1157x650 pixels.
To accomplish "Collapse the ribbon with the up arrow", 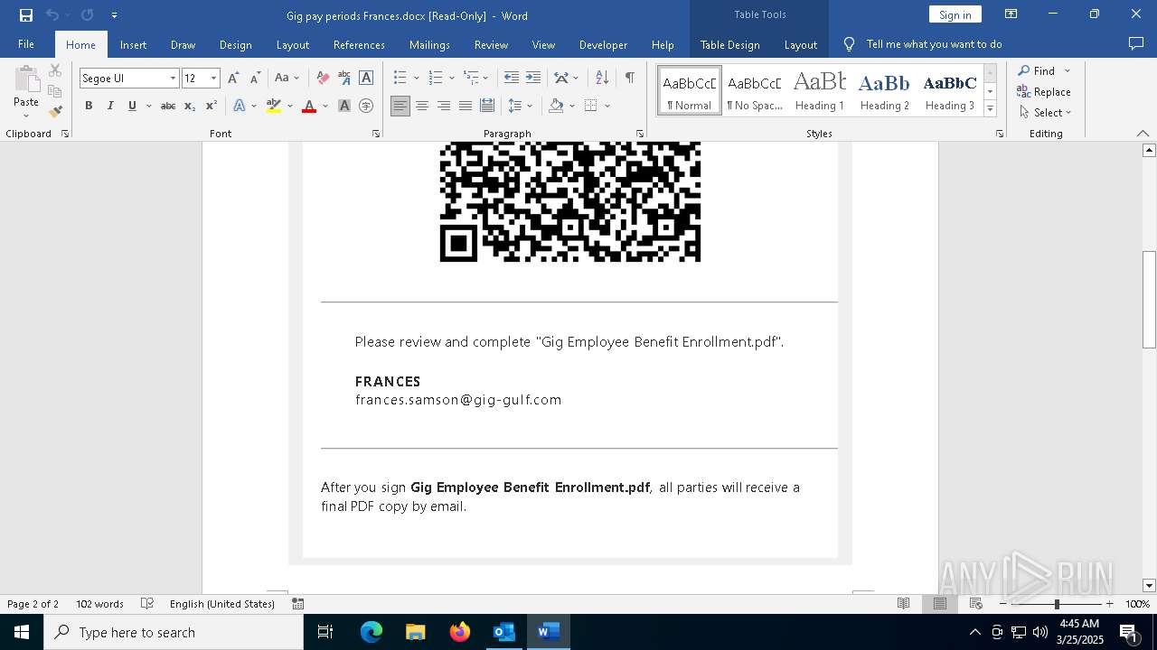I will coord(1143,134).
